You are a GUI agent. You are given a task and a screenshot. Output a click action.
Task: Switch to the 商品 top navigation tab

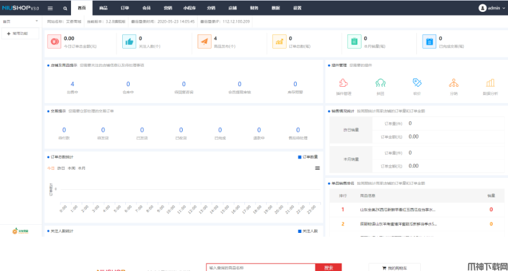(103, 8)
